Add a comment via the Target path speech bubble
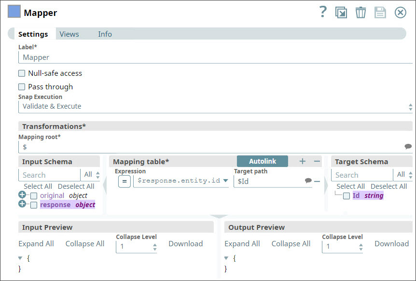This screenshot has height=281, width=416. point(307,180)
